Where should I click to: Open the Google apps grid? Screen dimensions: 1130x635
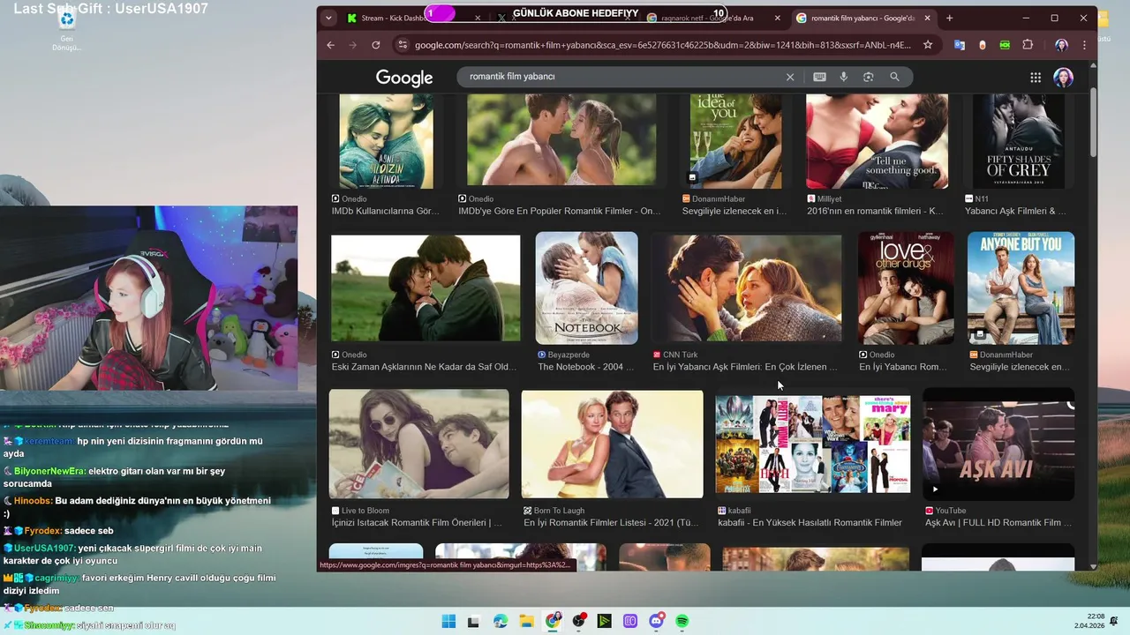[1036, 78]
